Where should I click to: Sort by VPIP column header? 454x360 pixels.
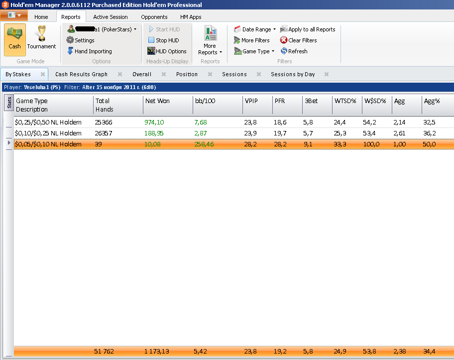(257, 105)
